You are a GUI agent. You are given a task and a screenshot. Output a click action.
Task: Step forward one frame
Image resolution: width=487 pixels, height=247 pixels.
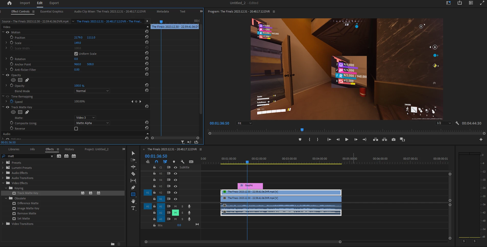356,140
